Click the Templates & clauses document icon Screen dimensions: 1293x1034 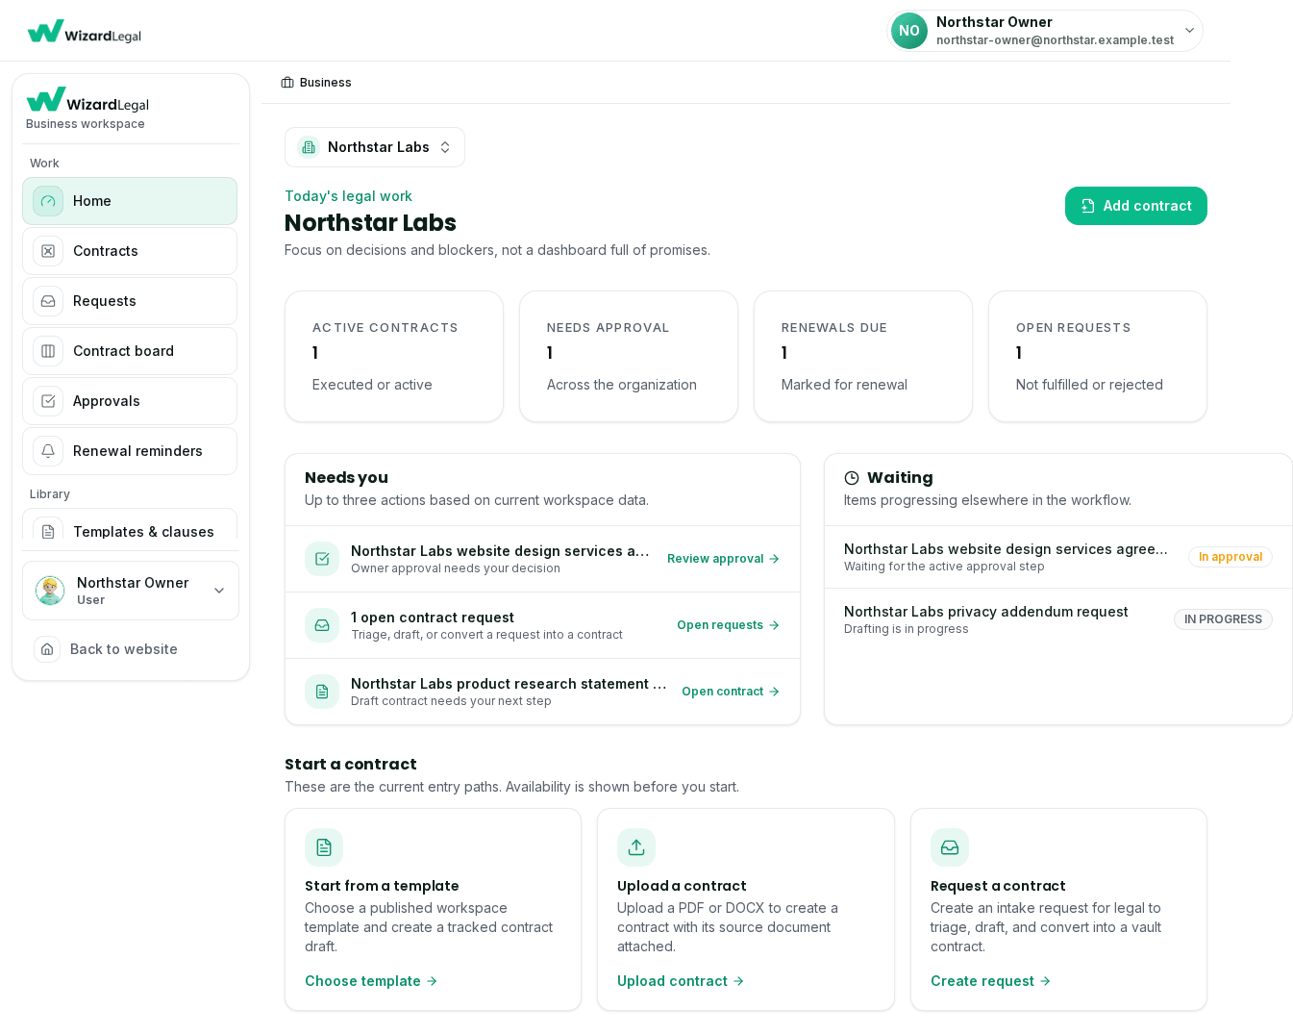click(x=48, y=531)
